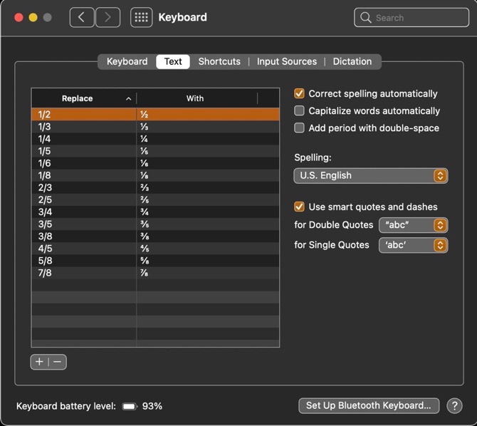Viewport: 477px width, 426px height.
Task: Select the 3/8 replacement row
Action: click(155, 237)
